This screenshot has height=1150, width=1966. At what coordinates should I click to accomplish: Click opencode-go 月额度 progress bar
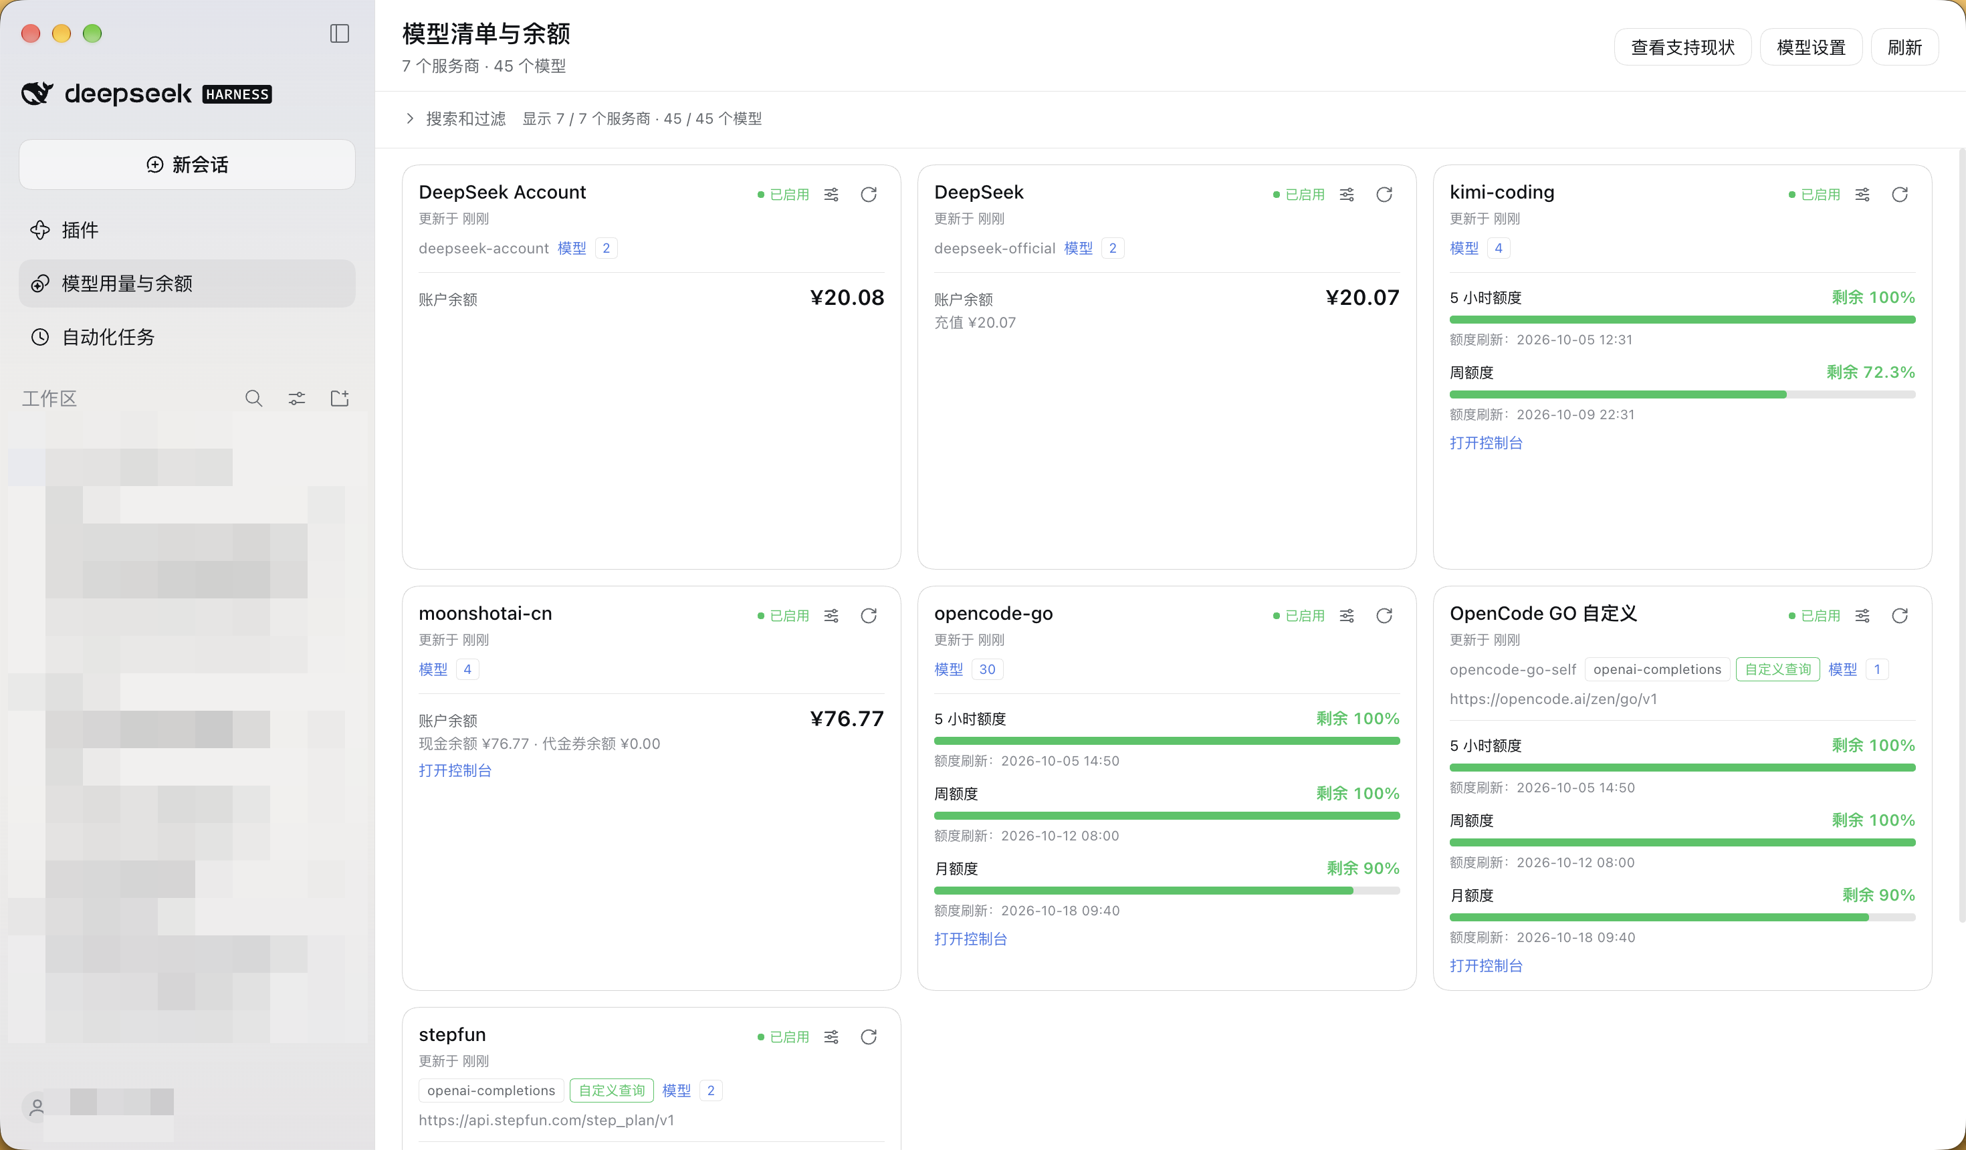pos(1166,891)
